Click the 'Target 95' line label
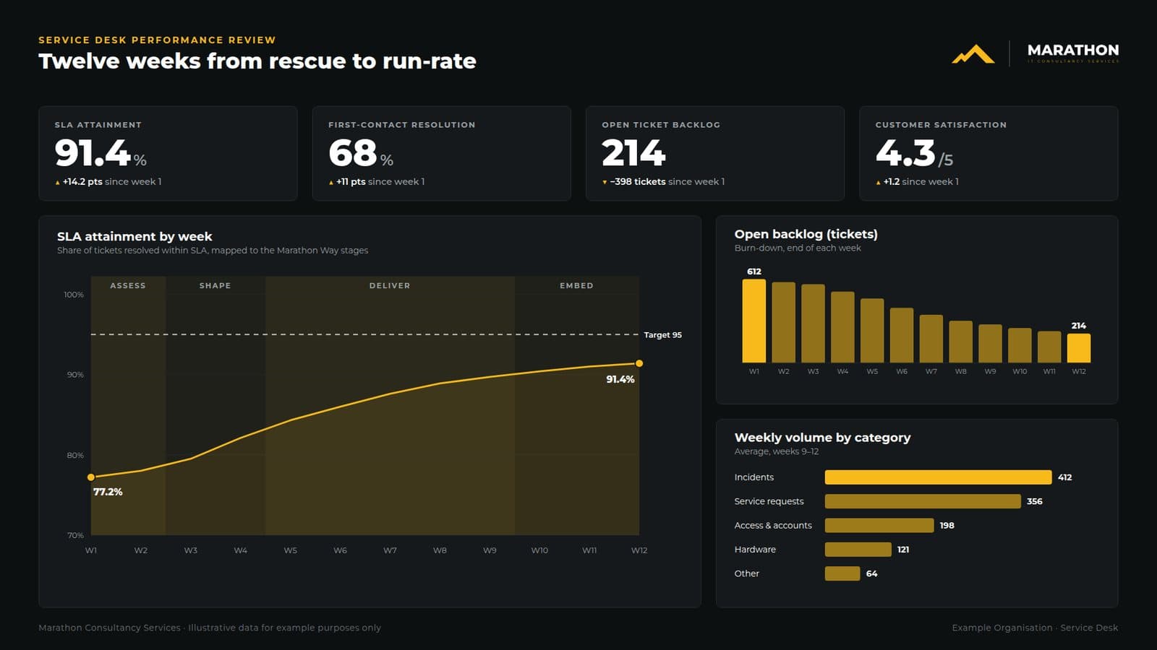 point(663,335)
